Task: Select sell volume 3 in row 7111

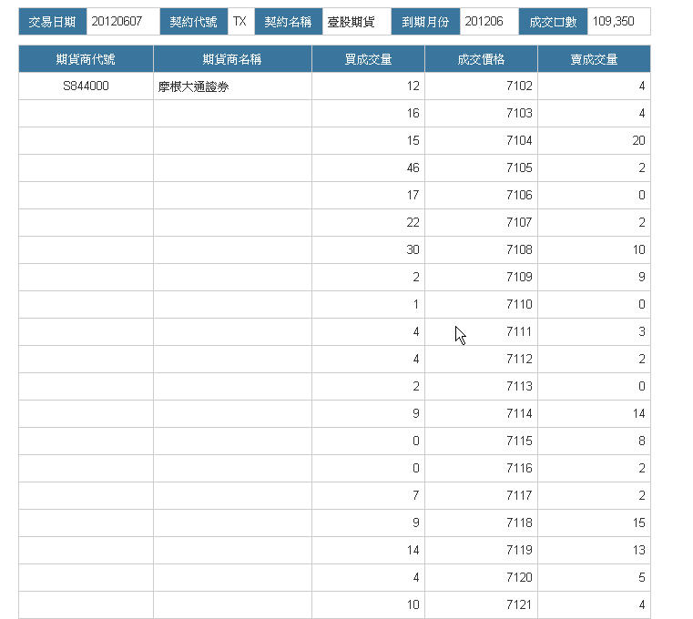Action: point(642,332)
